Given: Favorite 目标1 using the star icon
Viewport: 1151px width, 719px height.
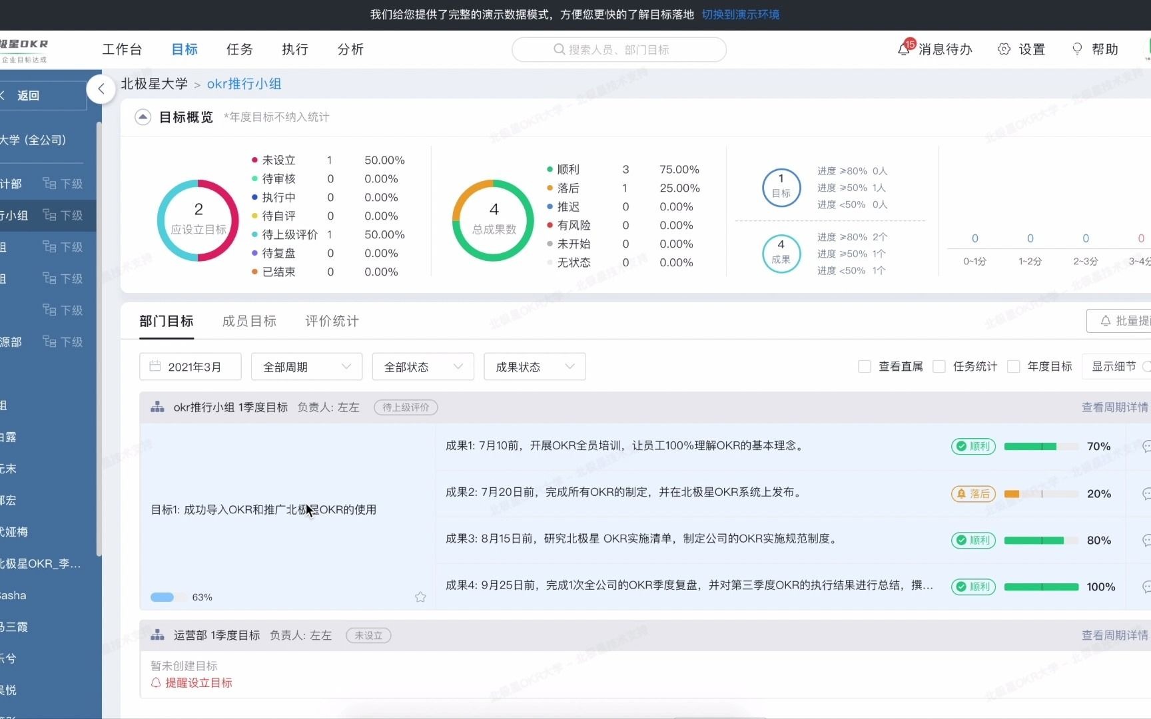Looking at the screenshot, I should [x=420, y=597].
